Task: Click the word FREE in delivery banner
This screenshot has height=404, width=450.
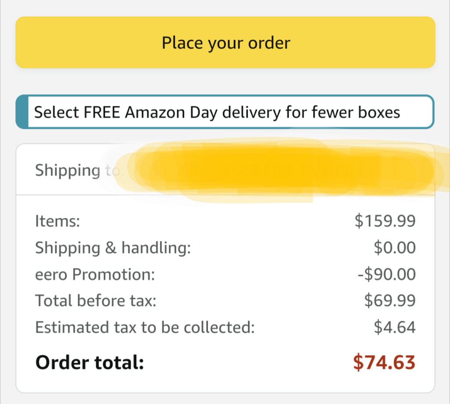Action: pos(102,112)
